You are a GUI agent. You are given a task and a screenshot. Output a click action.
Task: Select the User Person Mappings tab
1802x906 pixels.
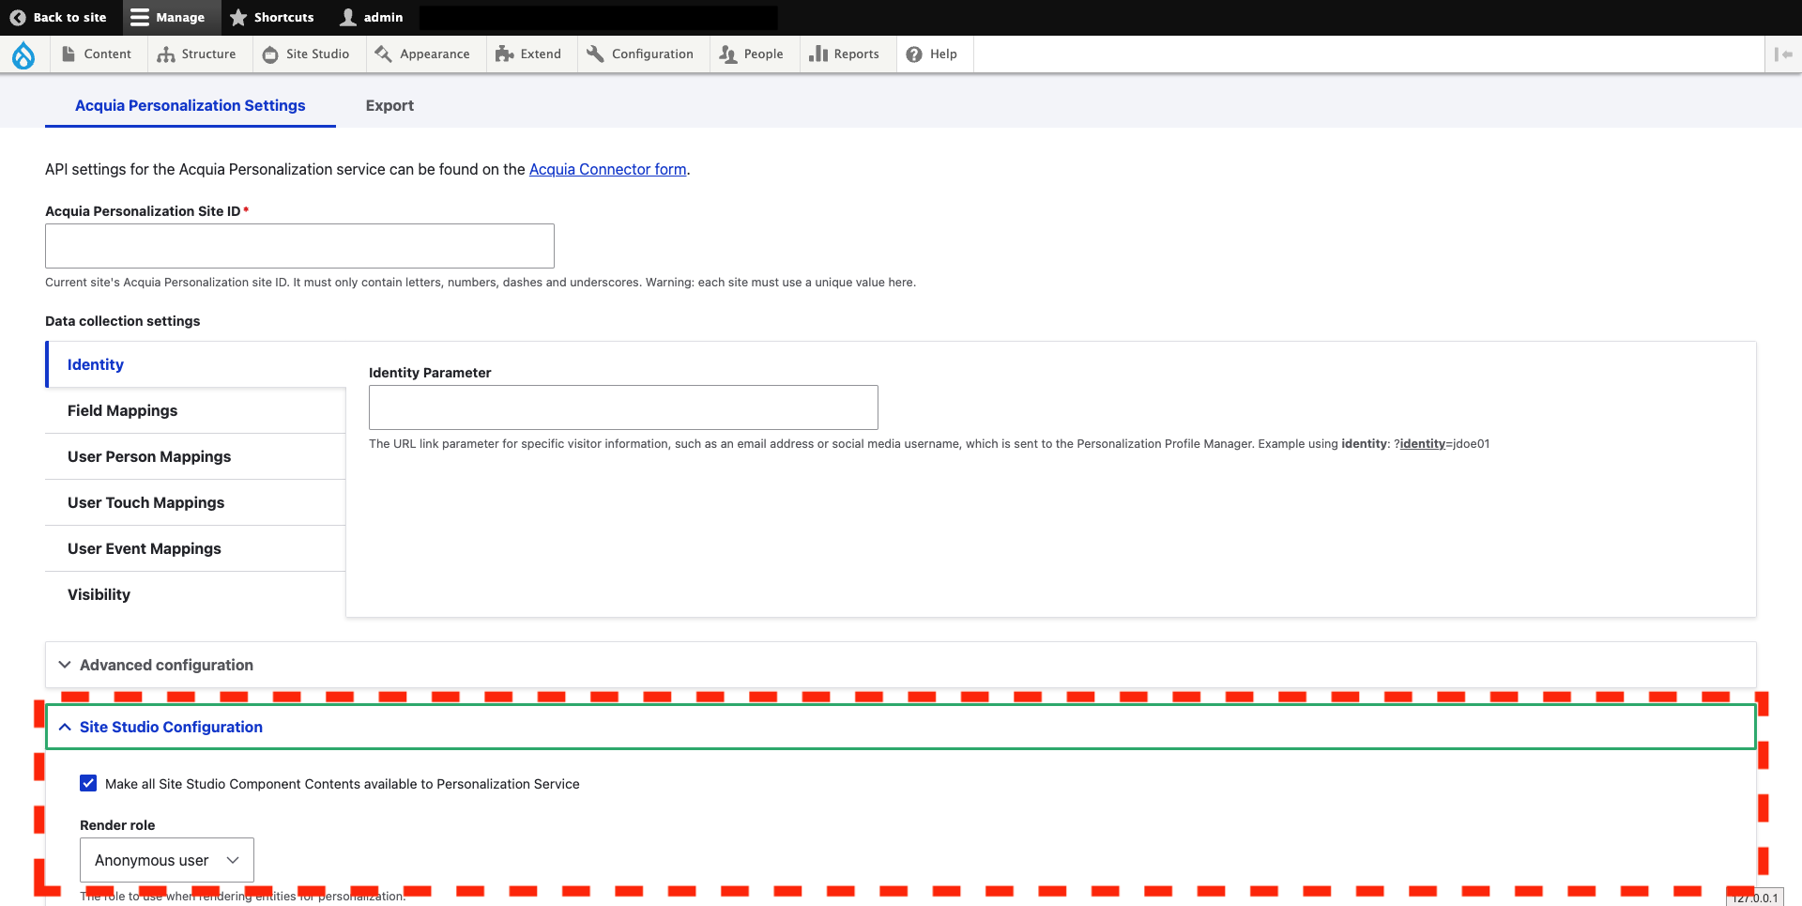196,456
